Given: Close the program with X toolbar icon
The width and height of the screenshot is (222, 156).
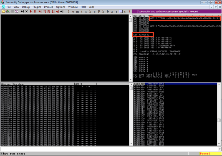Looking at the screenshot, I should [x=26, y=11].
